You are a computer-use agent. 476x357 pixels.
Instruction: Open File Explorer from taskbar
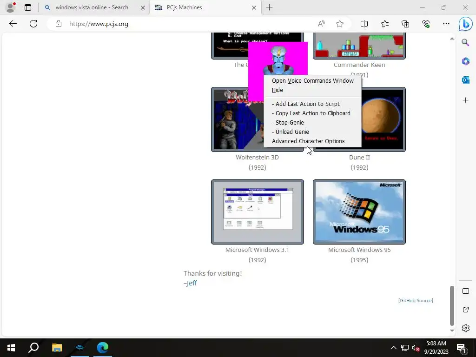(57, 347)
